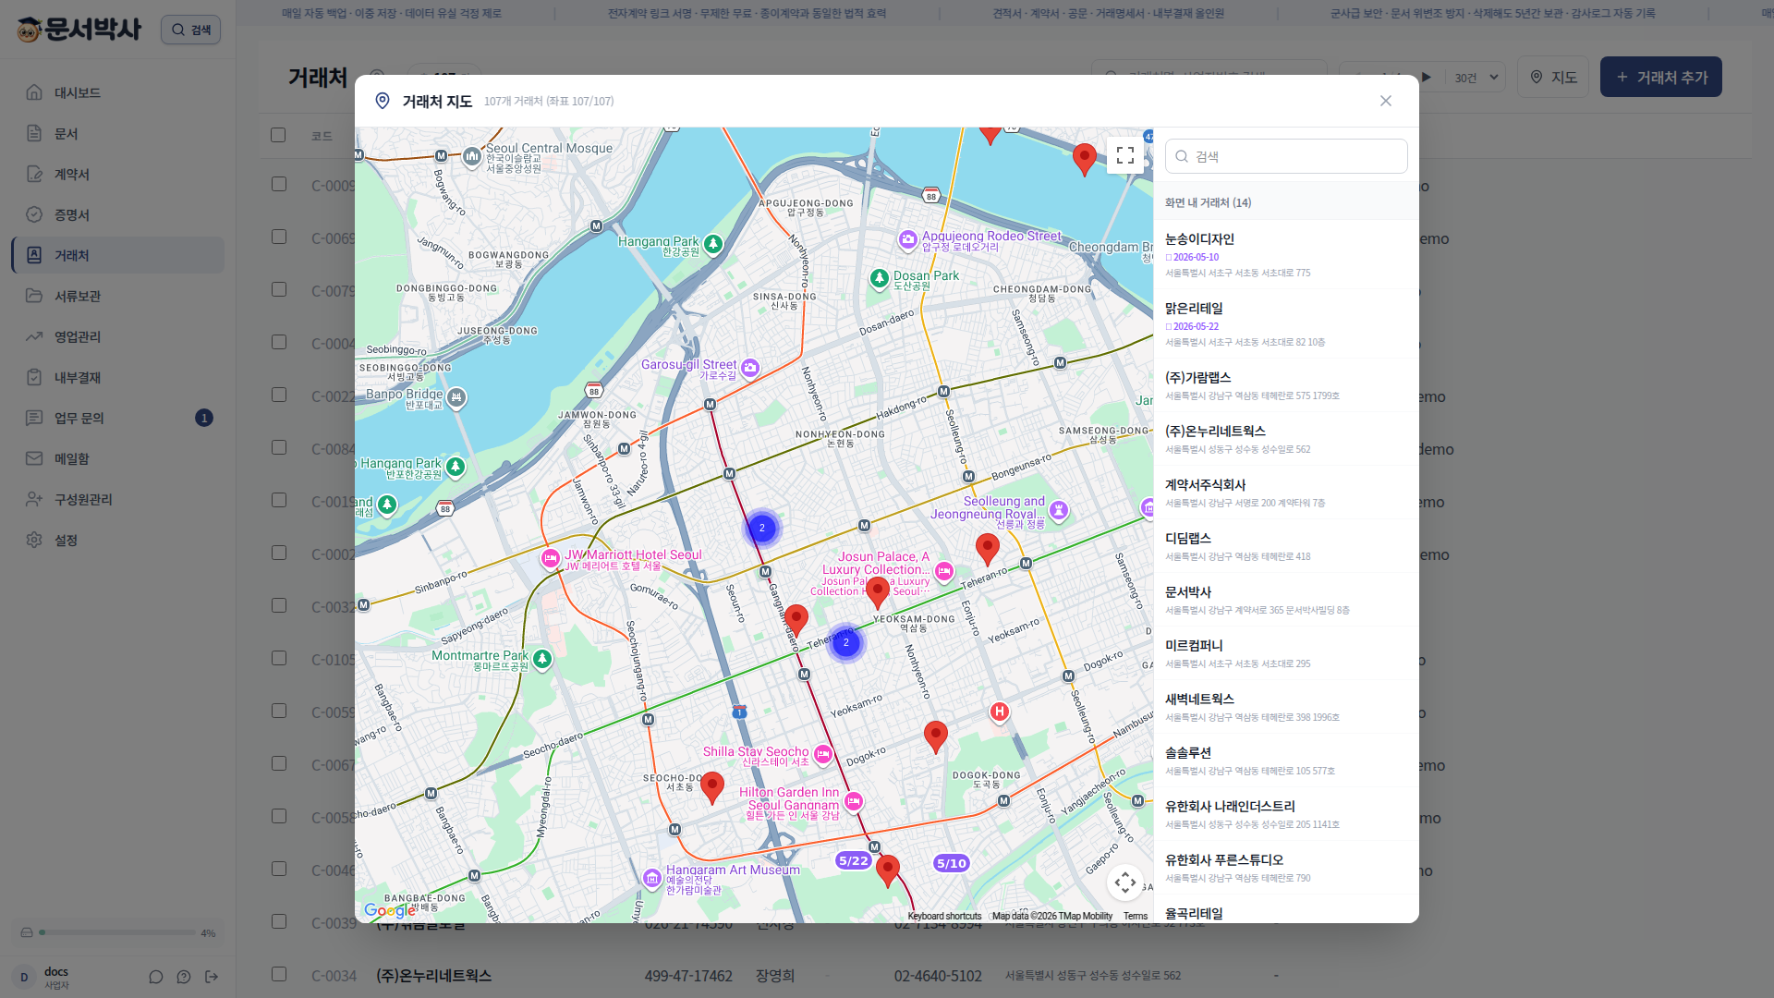
Task: Check the row C-0069 checkbox
Action: 278,237
